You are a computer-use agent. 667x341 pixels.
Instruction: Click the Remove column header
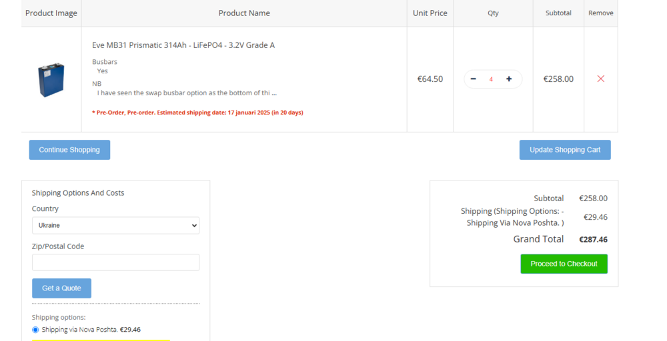click(x=600, y=13)
